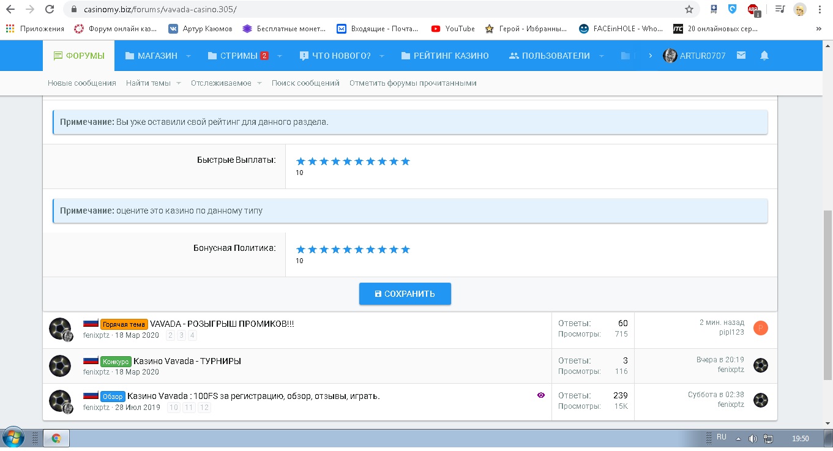Open the ФОРУМЫ tab
833x451 pixels.
point(79,56)
